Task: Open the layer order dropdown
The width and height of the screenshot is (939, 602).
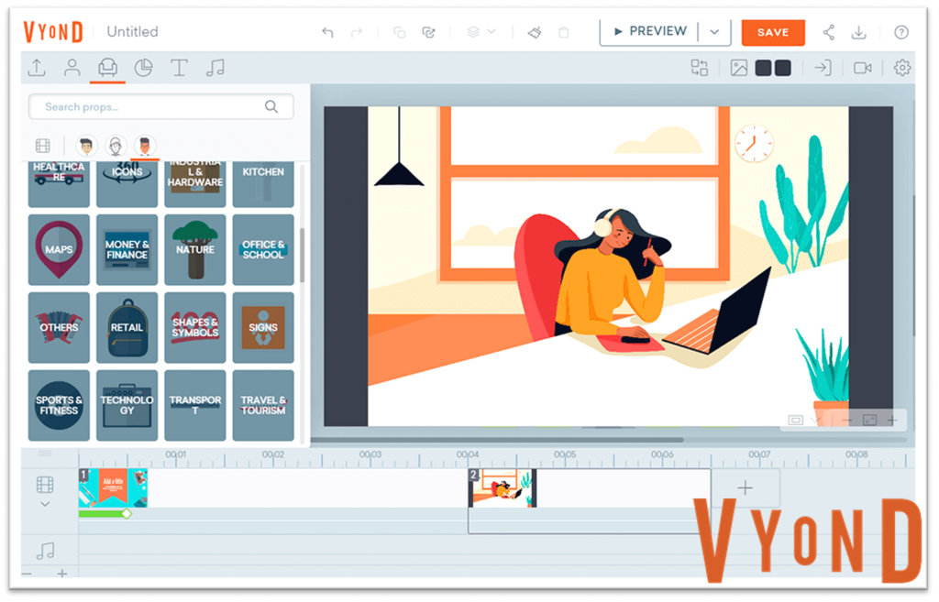Action: coord(481,32)
